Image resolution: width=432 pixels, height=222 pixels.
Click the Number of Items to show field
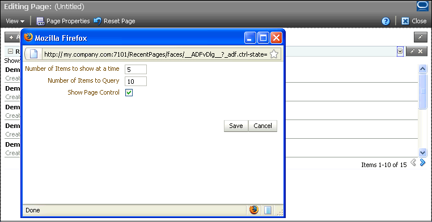[x=135, y=70]
